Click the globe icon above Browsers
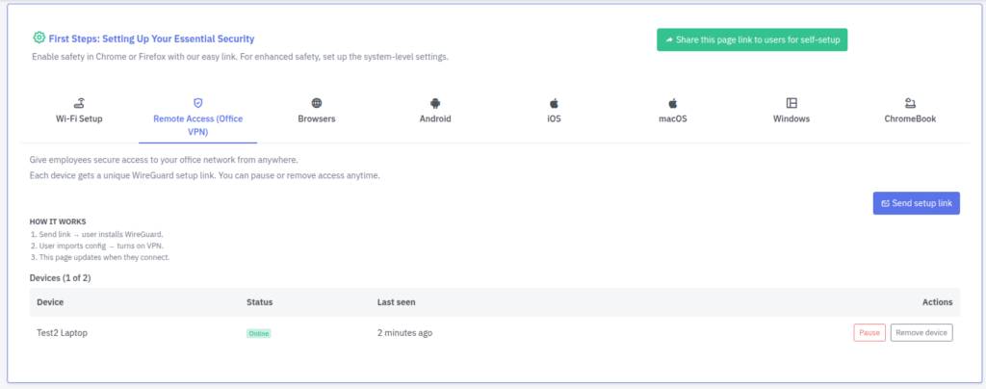 pos(316,102)
